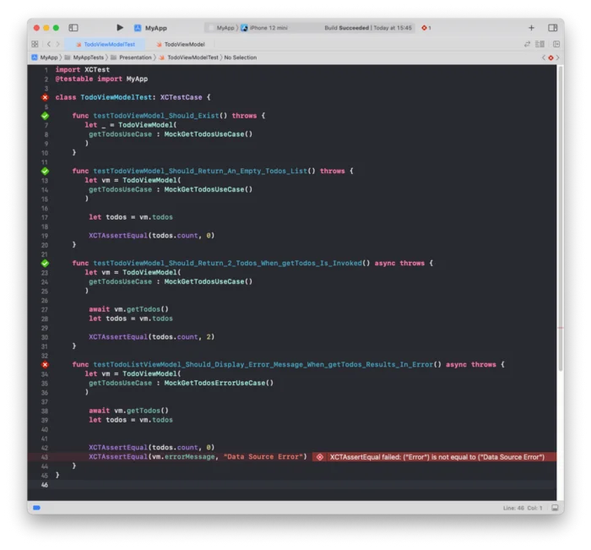This screenshot has width=591, height=550.
Task: Open the related items grid menu
Action: [35, 44]
